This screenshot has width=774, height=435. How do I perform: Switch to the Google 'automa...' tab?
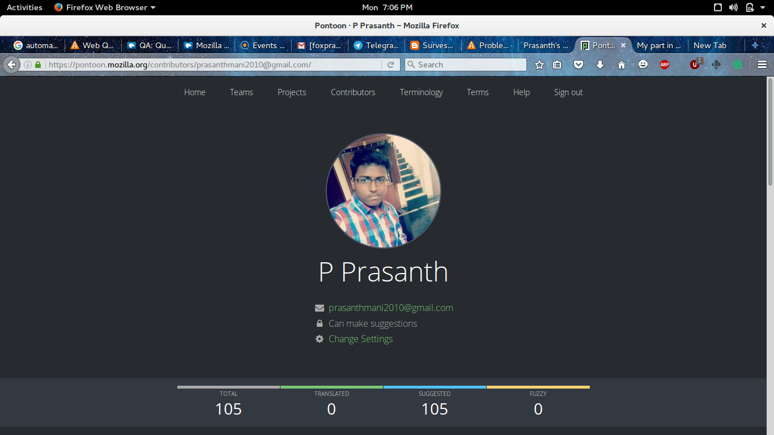(35, 45)
